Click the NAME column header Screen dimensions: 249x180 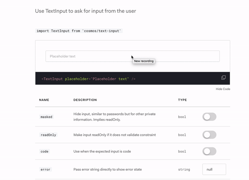44,100
